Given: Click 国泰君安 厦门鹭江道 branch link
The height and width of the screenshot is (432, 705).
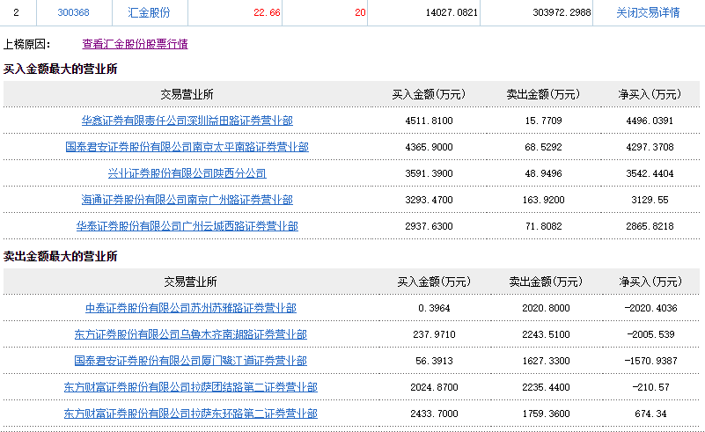Looking at the screenshot, I should (190, 361).
